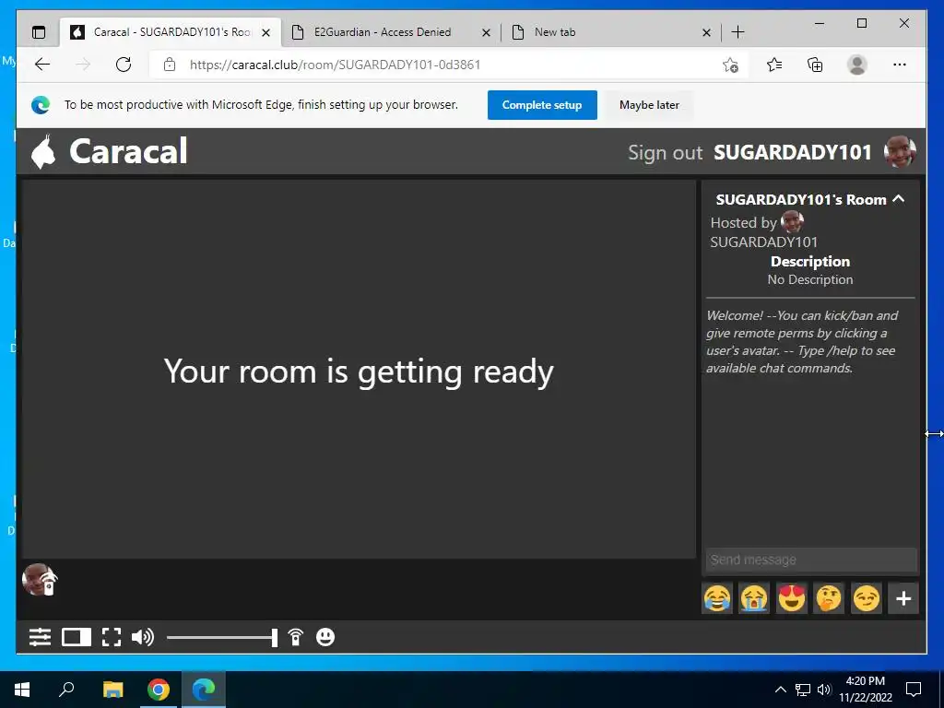The height and width of the screenshot is (708, 944).
Task: Go back to previous page
Action: coord(42,65)
